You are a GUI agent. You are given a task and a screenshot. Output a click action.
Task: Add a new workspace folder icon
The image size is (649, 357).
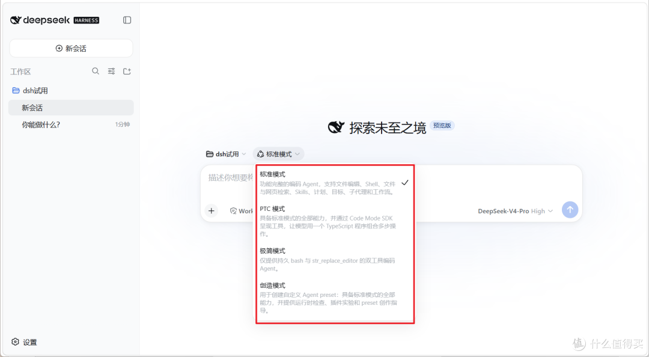click(x=127, y=72)
